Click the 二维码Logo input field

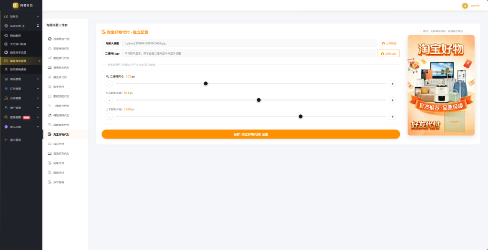[x=249, y=53]
